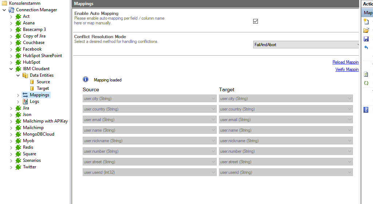Select the Target data entity in tree
Viewport: 373px width, 204px height.
point(43,88)
